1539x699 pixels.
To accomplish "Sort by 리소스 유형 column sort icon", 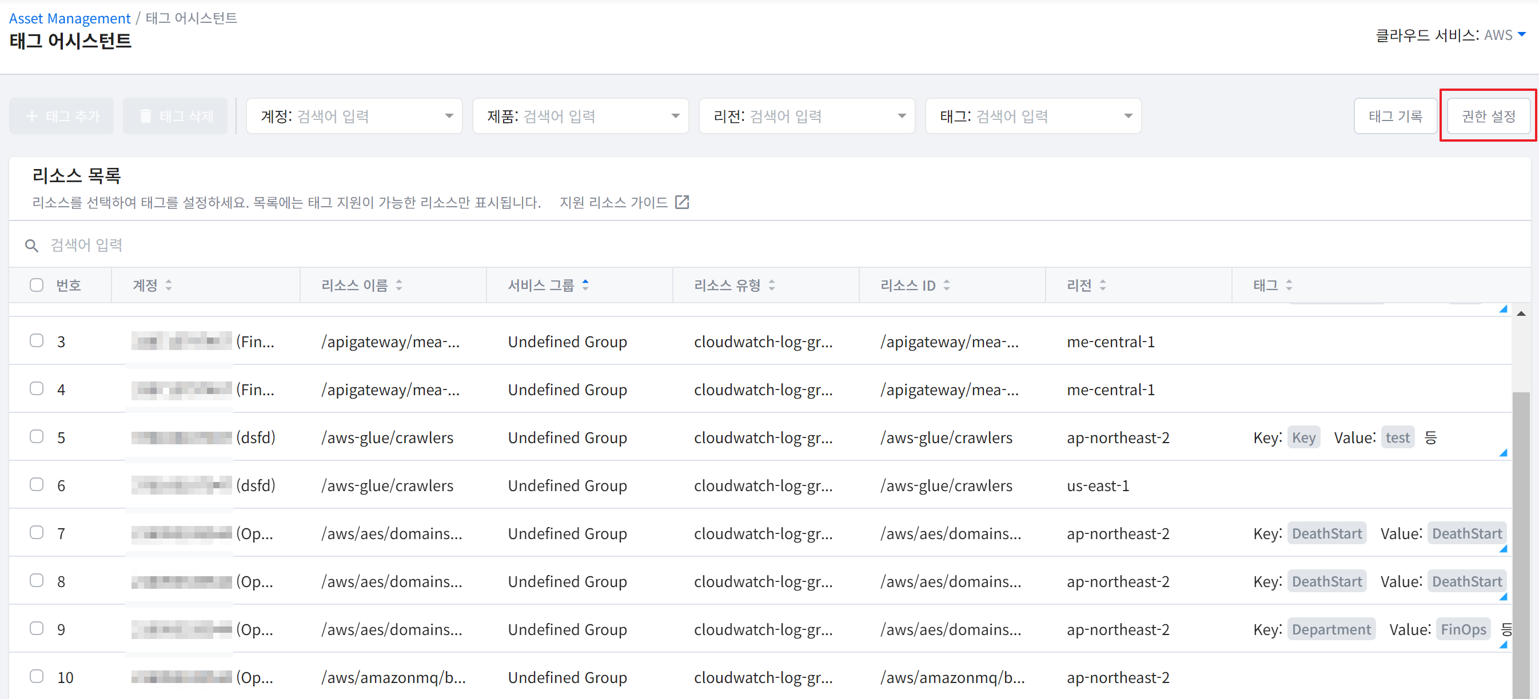I will coord(772,286).
